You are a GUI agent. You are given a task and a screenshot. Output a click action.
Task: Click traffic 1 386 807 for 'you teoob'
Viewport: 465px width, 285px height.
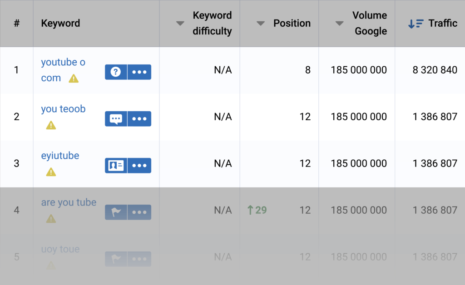click(435, 117)
